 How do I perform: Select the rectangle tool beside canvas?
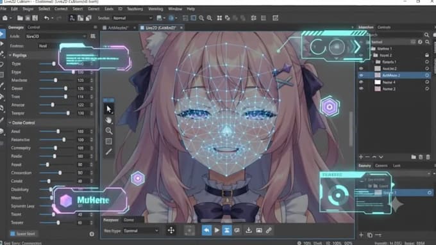[x=109, y=141]
